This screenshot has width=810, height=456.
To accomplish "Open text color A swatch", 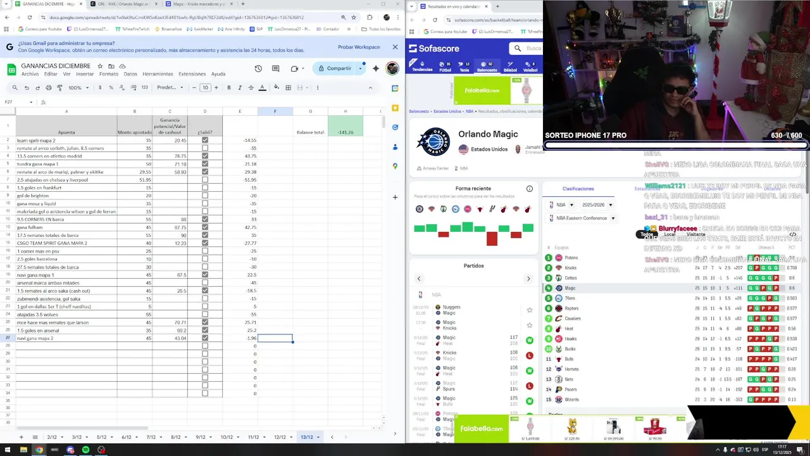I will click(x=263, y=87).
